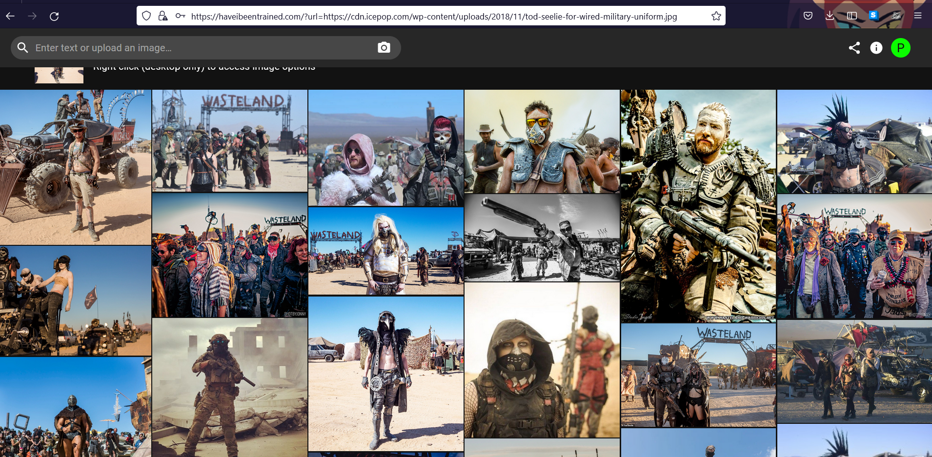Open couple on vehicle with flag photo
932x457 pixels.
click(76, 301)
